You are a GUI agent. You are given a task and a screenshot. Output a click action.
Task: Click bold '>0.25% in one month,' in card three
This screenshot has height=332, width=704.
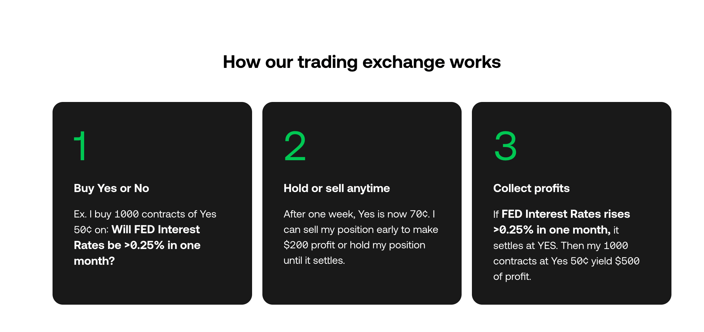pyautogui.click(x=552, y=230)
